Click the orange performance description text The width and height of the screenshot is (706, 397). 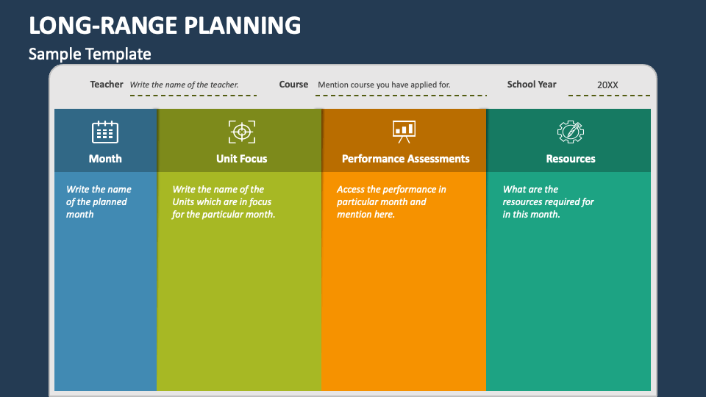(x=391, y=201)
